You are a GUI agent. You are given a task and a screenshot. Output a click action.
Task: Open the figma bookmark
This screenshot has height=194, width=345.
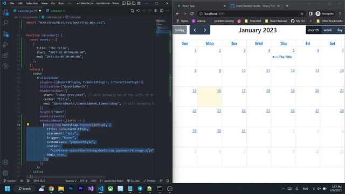(182, 21)
